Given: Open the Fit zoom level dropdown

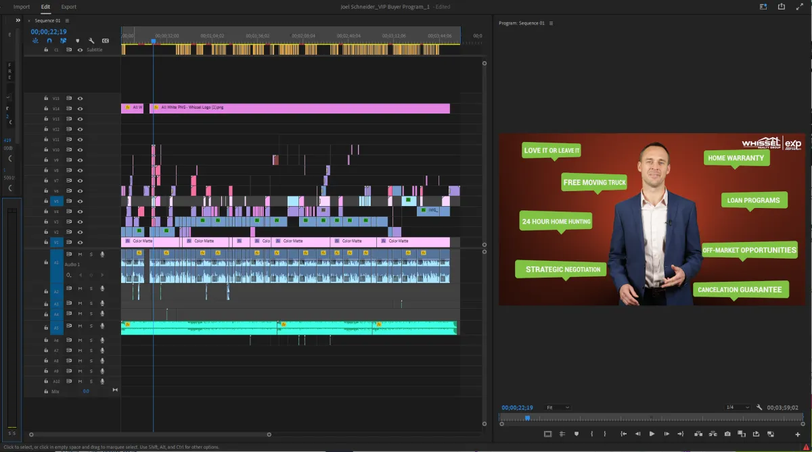Looking at the screenshot, I should 557,407.
